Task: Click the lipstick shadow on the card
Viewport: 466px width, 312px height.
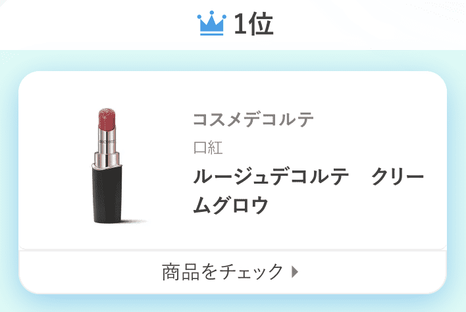Action: click(x=135, y=221)
